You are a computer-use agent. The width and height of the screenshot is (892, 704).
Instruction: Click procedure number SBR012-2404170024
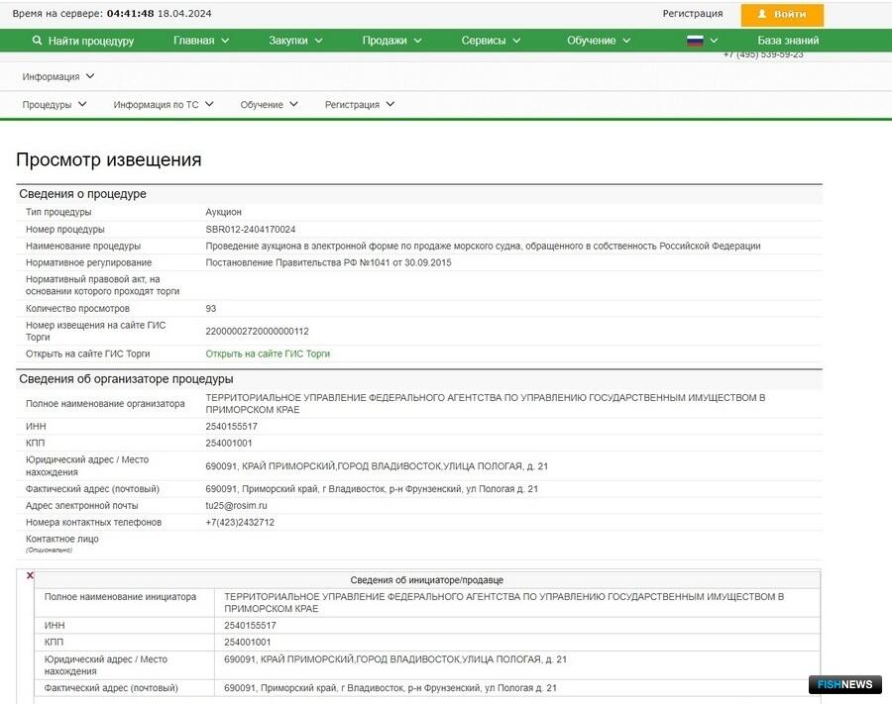tap(251, 229)
